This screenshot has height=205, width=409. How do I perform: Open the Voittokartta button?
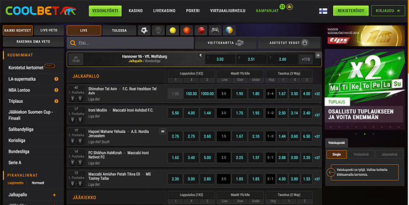pyautogui.click(x=226, y=43)
